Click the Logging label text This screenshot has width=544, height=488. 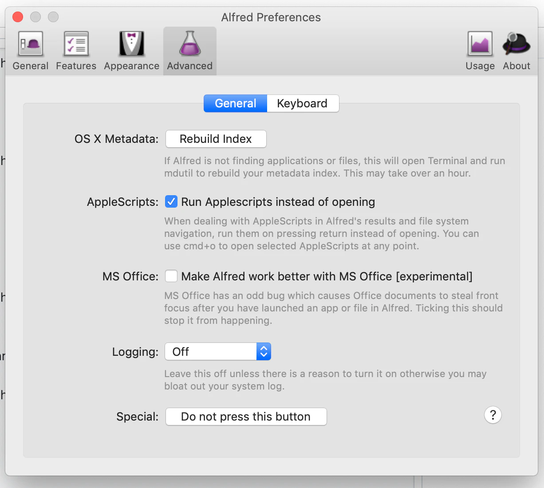point(135,352)
